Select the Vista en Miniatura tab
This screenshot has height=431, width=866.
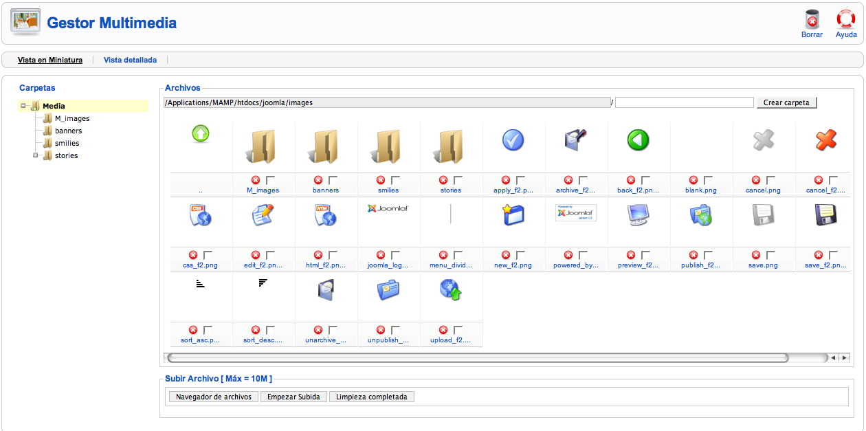pyautogui.click(x=50, y=60)
